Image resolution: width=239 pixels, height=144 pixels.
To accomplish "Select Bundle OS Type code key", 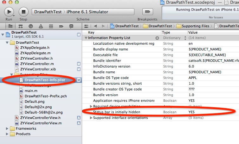I will point(111,78).
